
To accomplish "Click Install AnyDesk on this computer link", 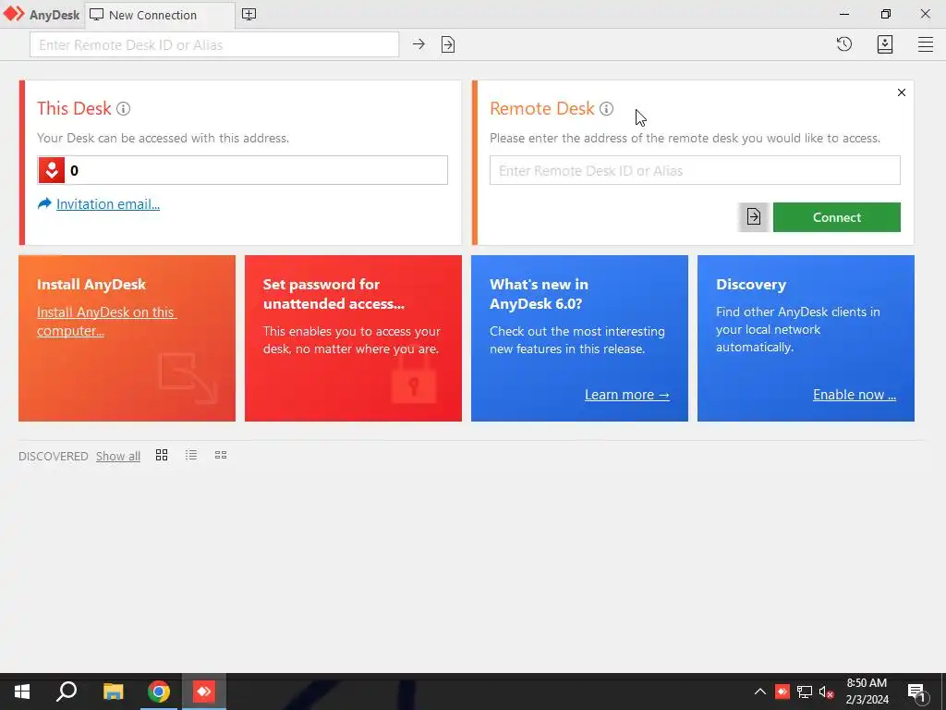I will (x=106, y=321).
